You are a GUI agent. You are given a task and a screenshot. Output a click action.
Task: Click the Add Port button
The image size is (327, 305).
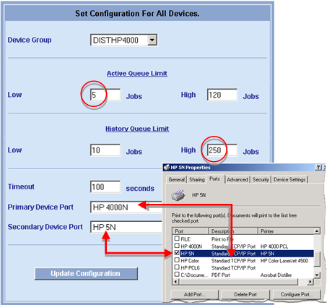[194, 294]
